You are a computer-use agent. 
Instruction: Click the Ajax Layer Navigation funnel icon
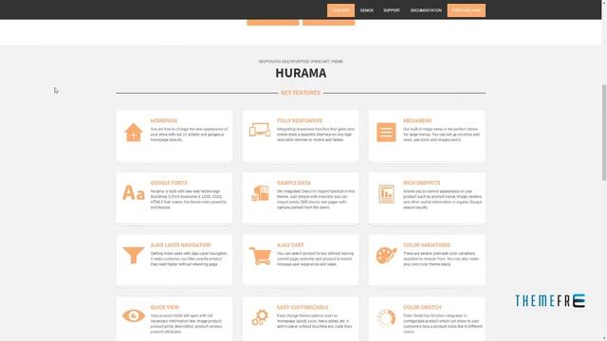134,255
